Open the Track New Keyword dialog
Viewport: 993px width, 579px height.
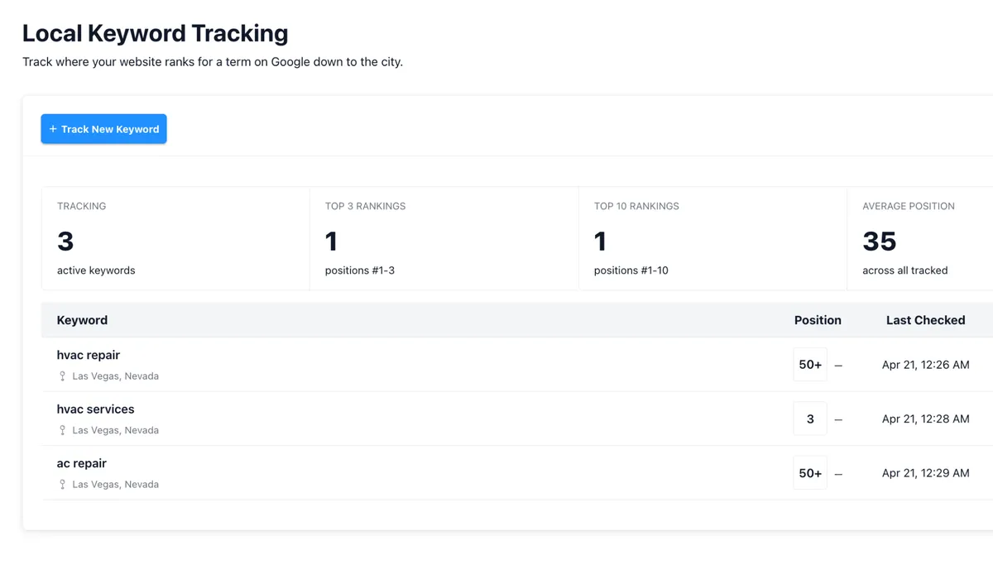tap(103, 128)
